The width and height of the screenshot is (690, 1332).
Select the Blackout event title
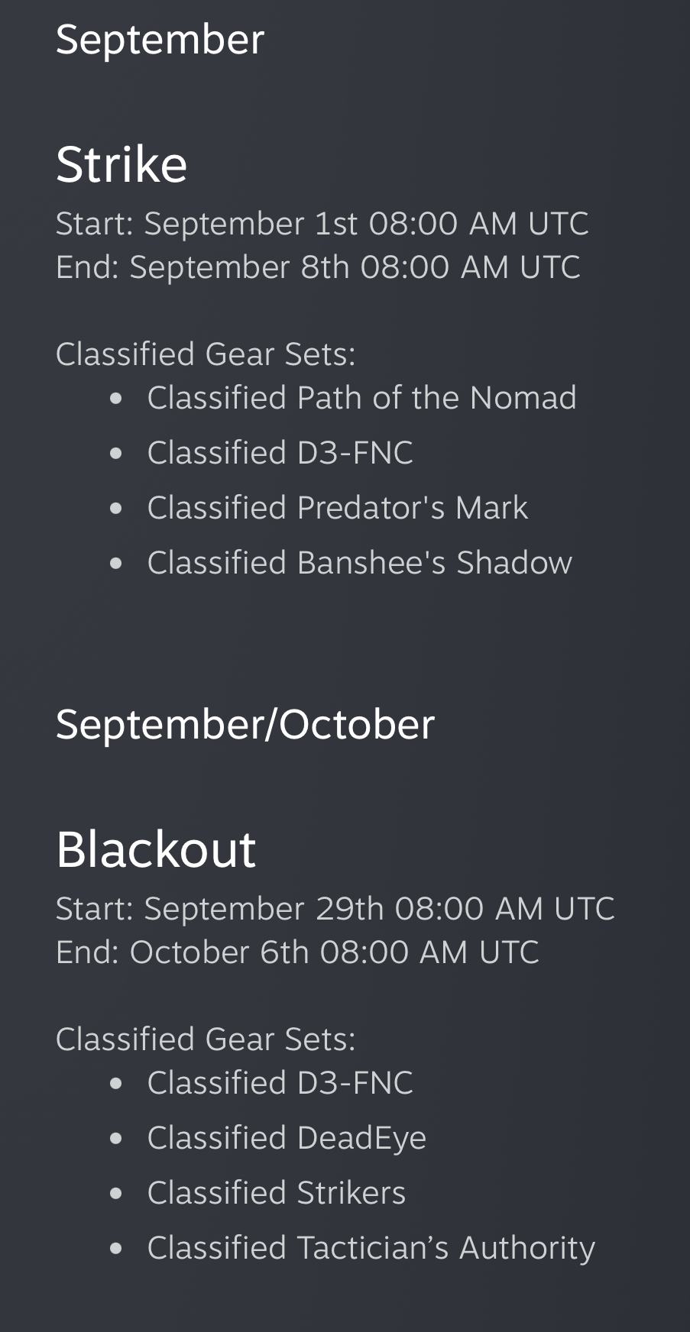pyautogui.click(x=156, y=849)
